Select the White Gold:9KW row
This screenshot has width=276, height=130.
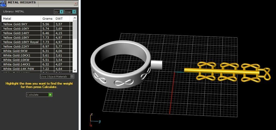click(37, 51)
